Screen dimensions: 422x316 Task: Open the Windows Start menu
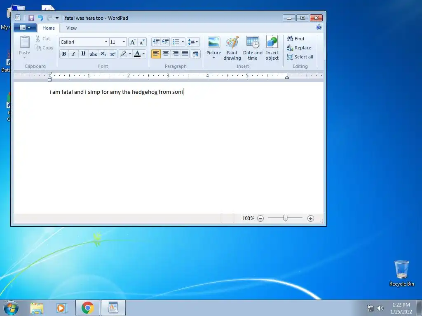pyautogui.click(x=11, y=308)
